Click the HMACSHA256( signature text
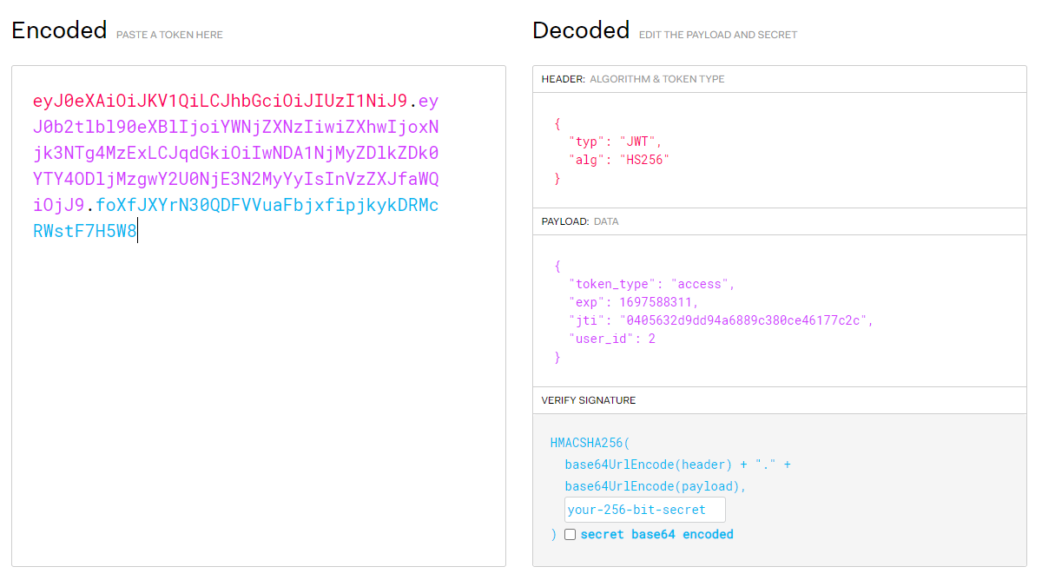This screenshot has width=1042, height=580. 590,443
